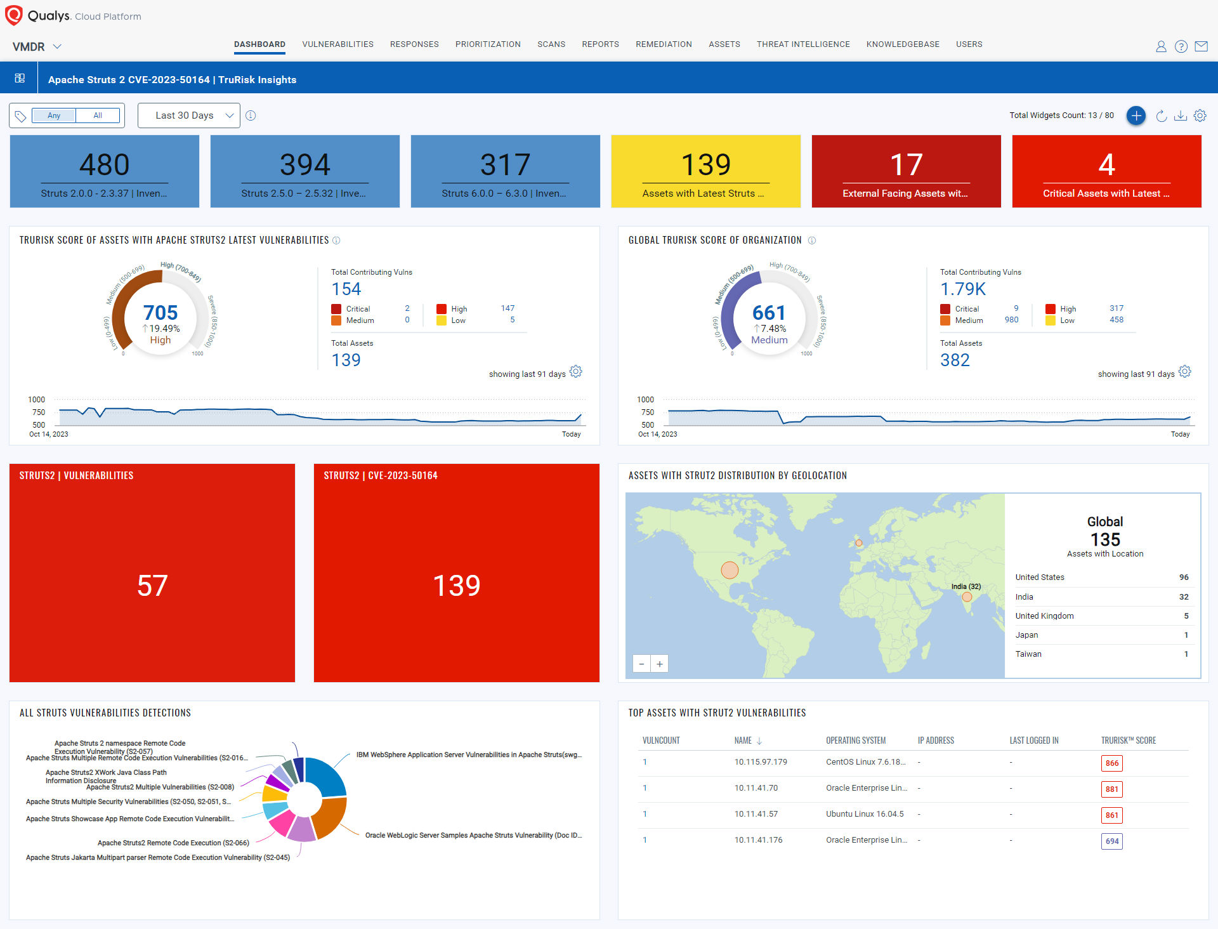Download the dashboard using the export icon
Screen dimensions: 1218x929
pos(1181,115)
